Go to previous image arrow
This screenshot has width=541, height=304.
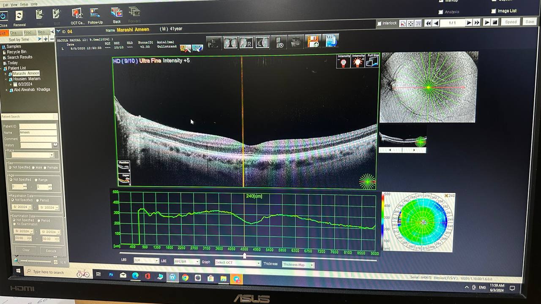click(x=436, y=23)
